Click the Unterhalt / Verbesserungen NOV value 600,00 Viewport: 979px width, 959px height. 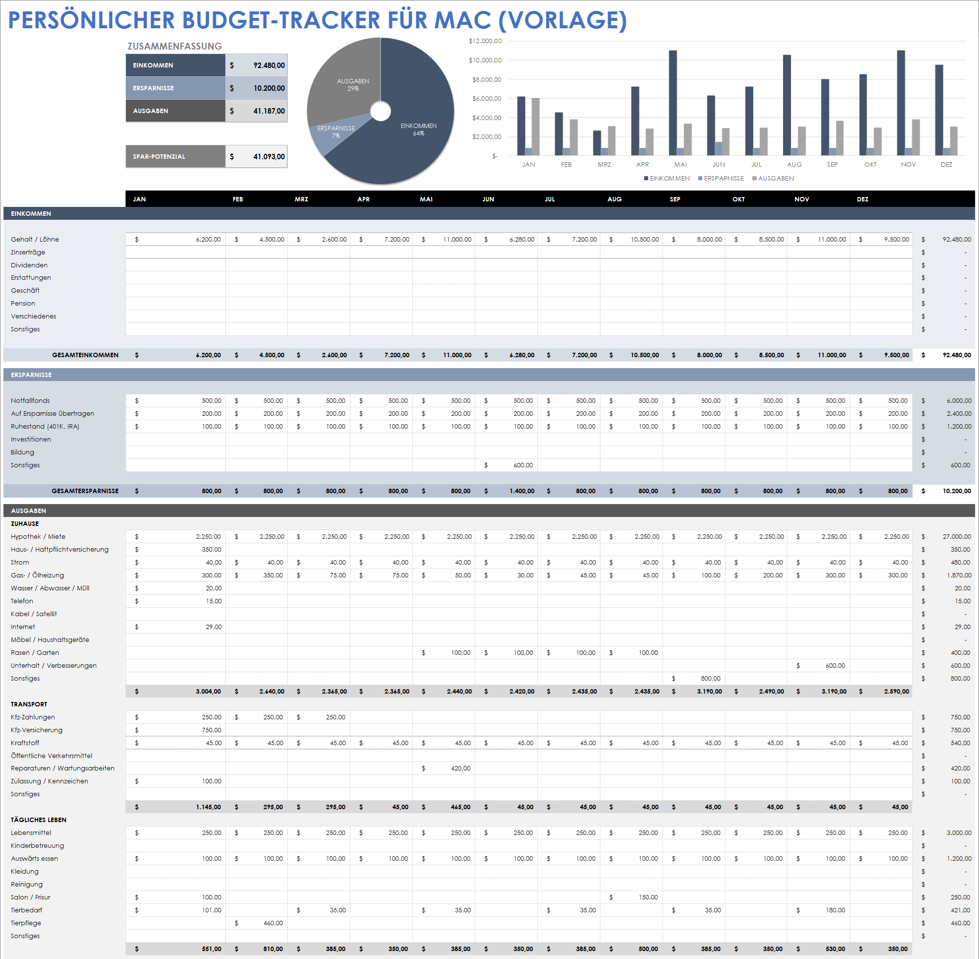coord(818,666)
